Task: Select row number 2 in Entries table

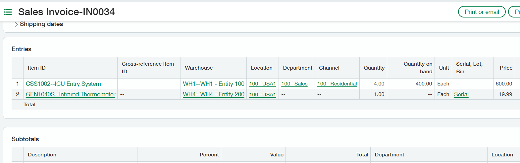Action: click(18, 94)
